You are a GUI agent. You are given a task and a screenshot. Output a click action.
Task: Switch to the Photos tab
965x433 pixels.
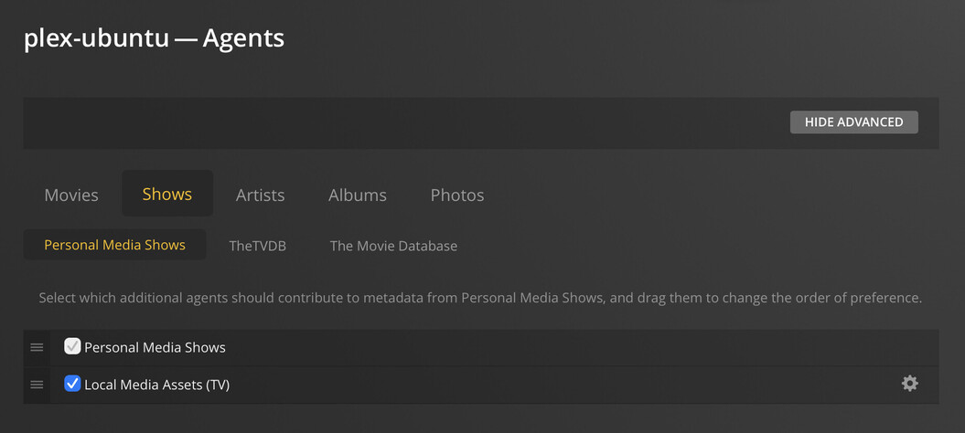tap(457, 195)
